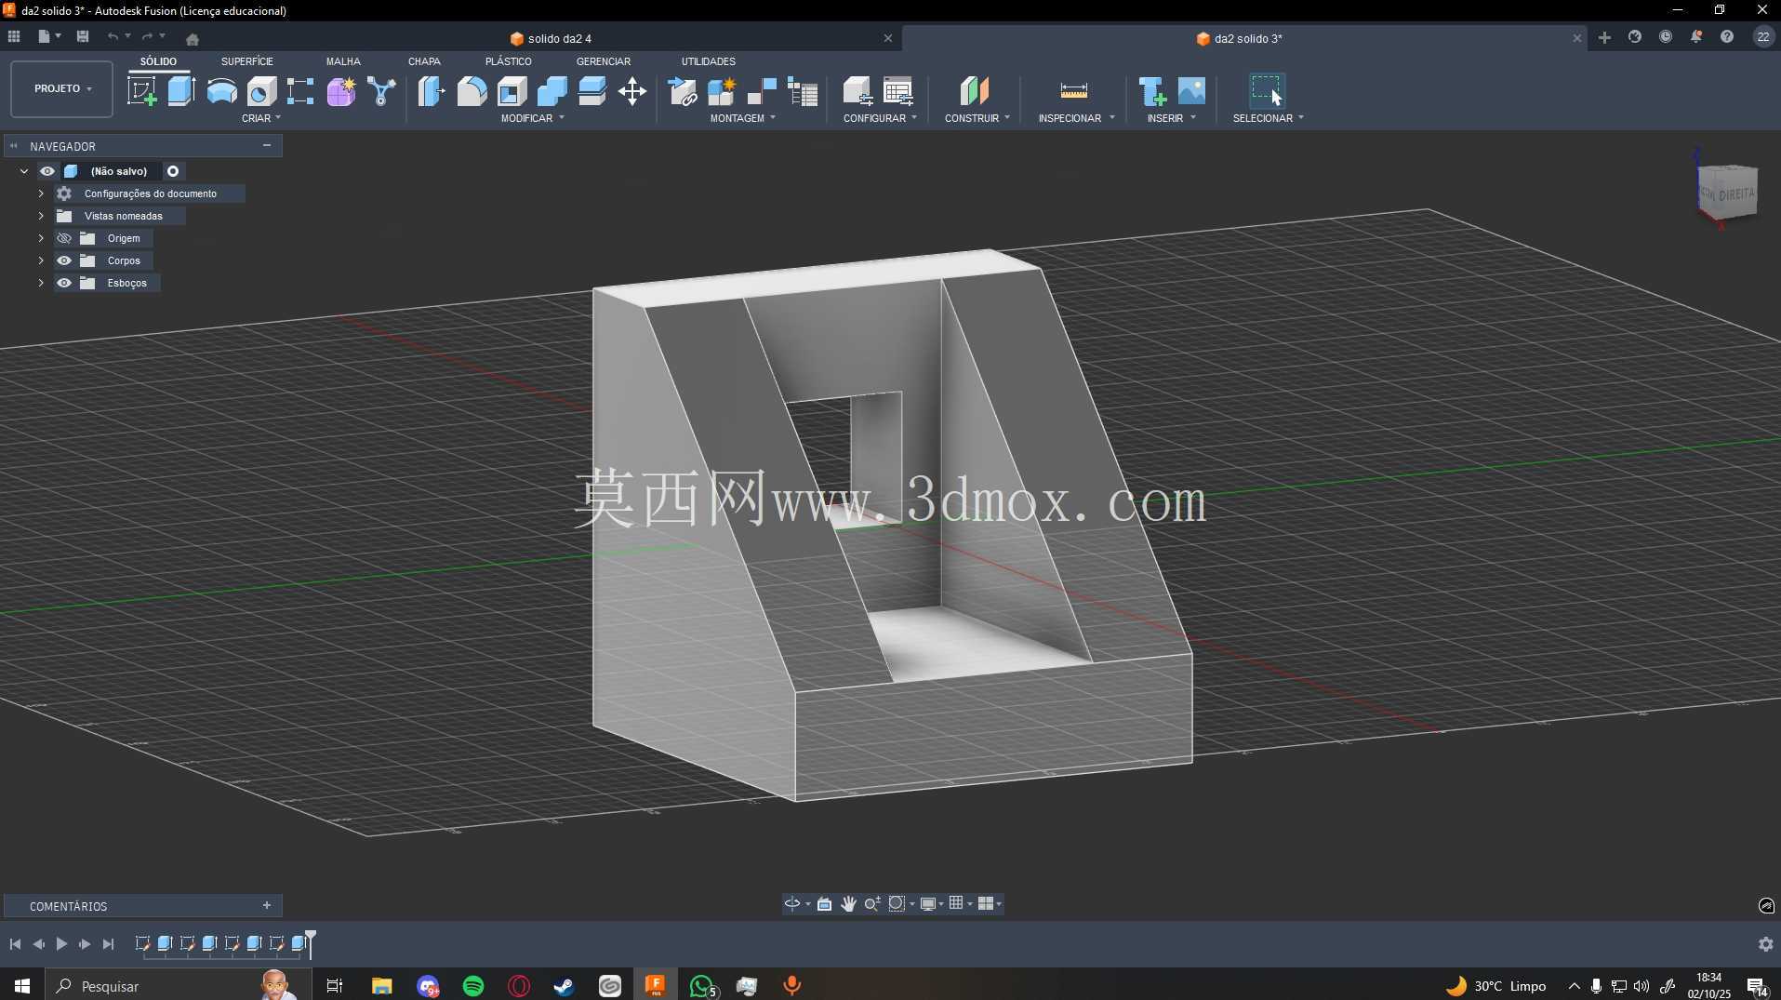Viewport: 1781px width, 1000px height.
Task: Click the first sketch feature in timeline
Action: pos(142,943)
